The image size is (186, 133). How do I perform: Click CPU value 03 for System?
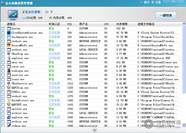pyautogui.click(x=106, y=29)
